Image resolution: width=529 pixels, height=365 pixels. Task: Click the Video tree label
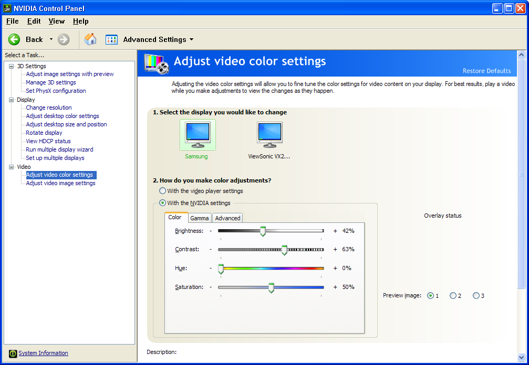[x=24, y=167]
